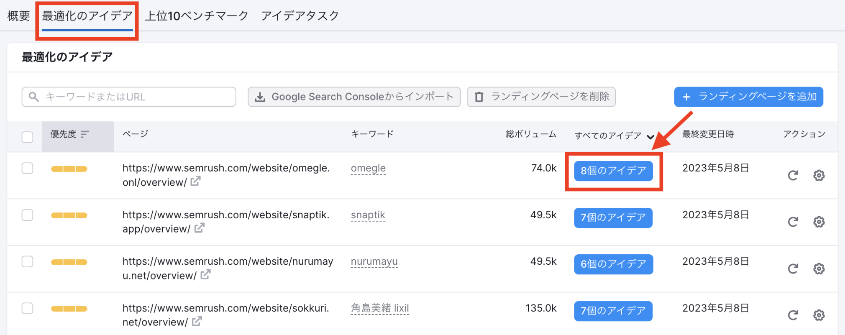845x335 pixels.
Task: Click ランディングページを追加 button
Action: (x=749, y=97)
